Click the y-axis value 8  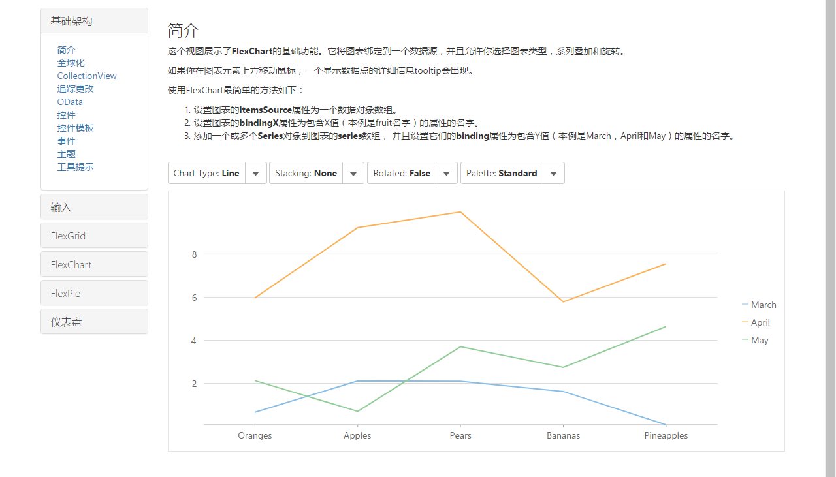click(194, 254)
